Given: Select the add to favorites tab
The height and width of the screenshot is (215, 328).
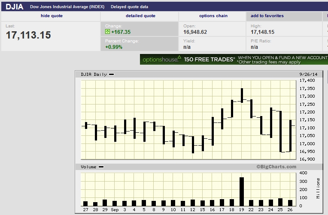Looking at the screenshot, I should coord(267,16).
